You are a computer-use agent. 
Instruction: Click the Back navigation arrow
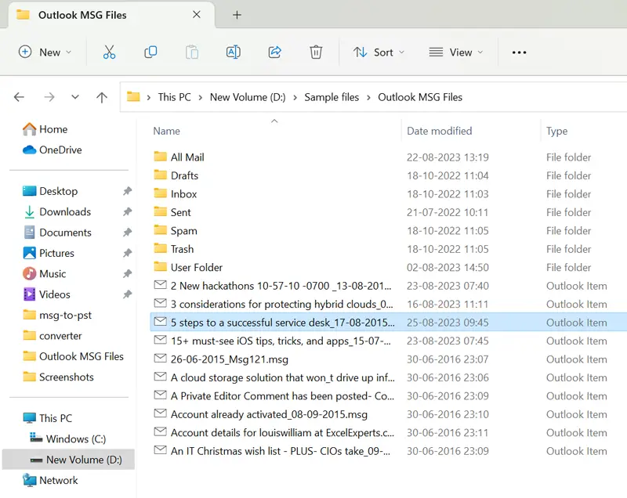point(19,96)
